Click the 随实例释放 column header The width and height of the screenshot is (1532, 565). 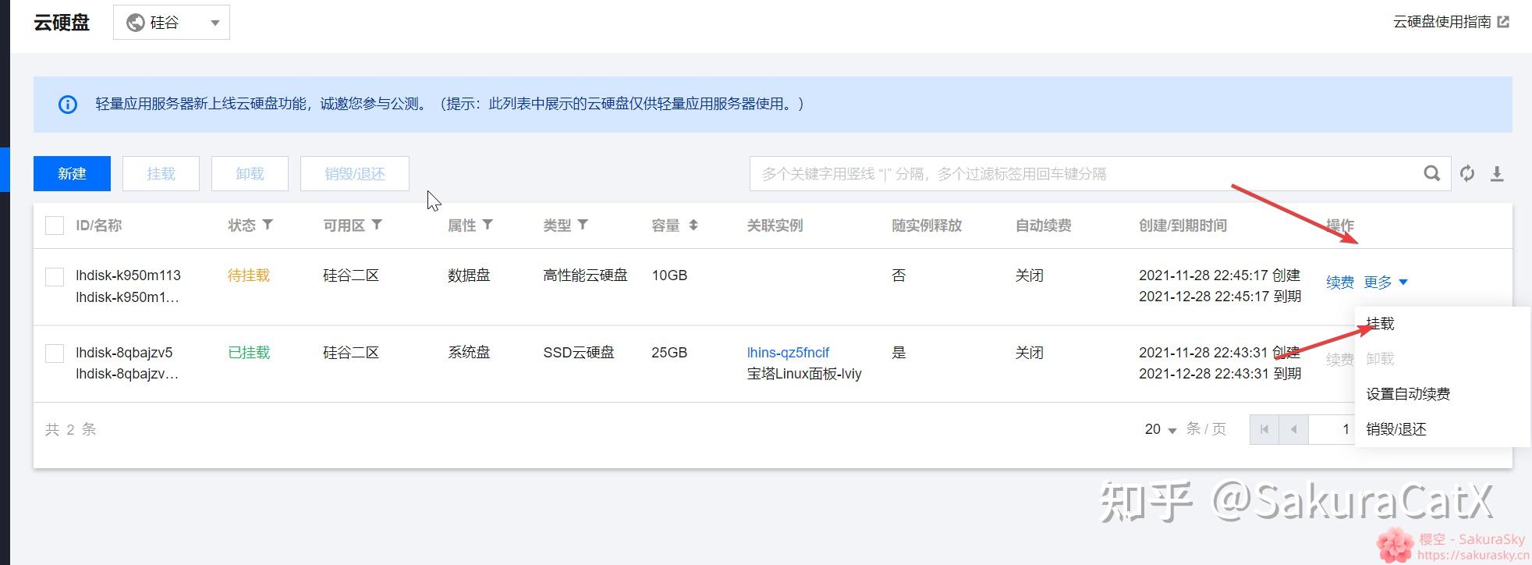click(x=927, y=226)
